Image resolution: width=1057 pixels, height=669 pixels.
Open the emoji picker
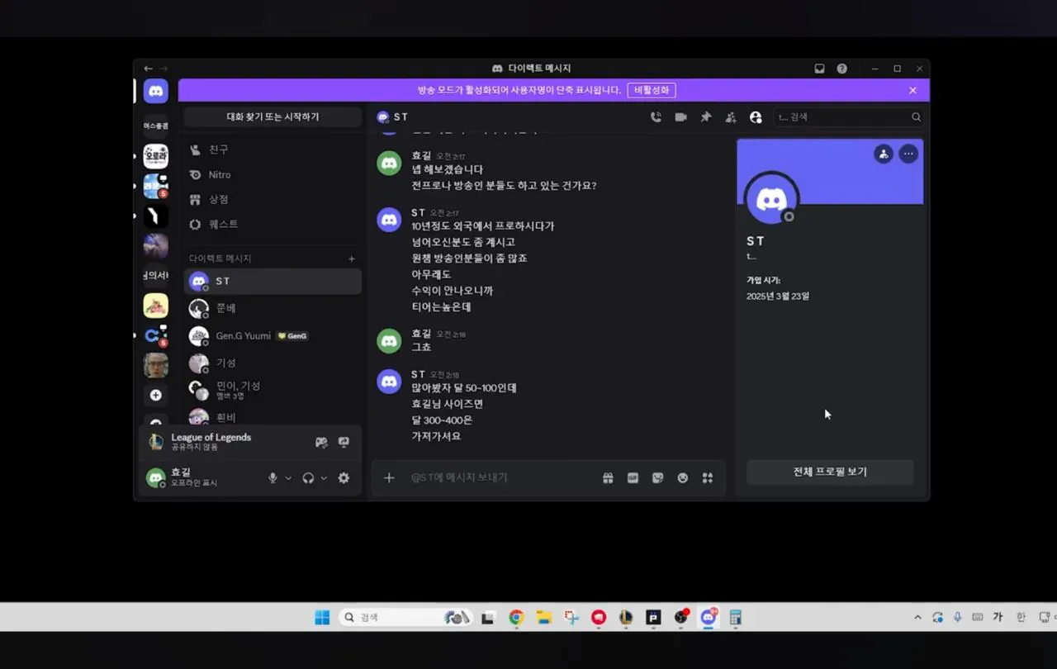click(682, 477)
